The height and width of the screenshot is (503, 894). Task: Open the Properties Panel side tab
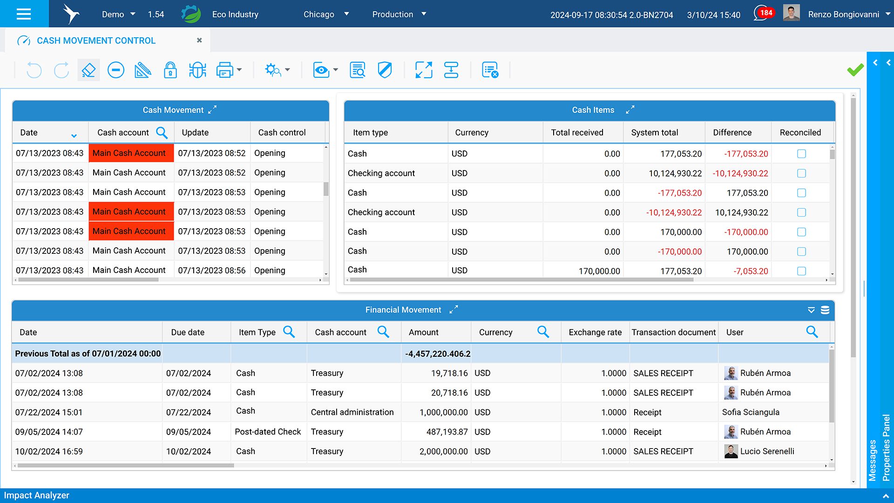click(x=886, y=447)
